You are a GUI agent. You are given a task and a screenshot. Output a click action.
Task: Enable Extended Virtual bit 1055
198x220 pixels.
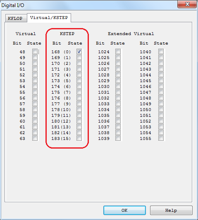tap(161, 138)
